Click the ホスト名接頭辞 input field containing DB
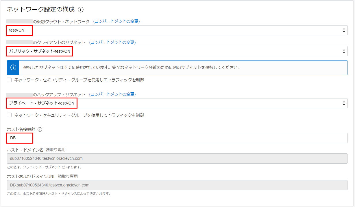Screen dimensions: 355x207 [x=173, y=138]
